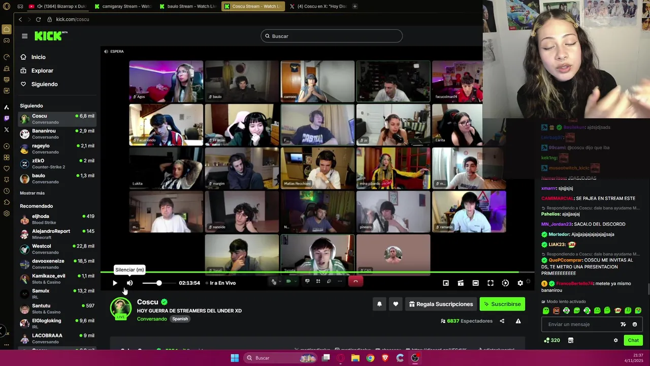Screen dimensions: 650x366
Task: Switch to the Bizarrap x Duki YouTube tab
Action: 57,6
